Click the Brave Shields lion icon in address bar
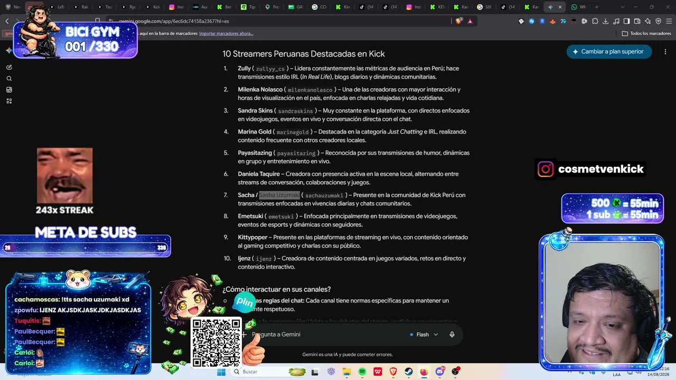Image resolution: width=676 pixels, height=380 pixels. coord(459,21)
